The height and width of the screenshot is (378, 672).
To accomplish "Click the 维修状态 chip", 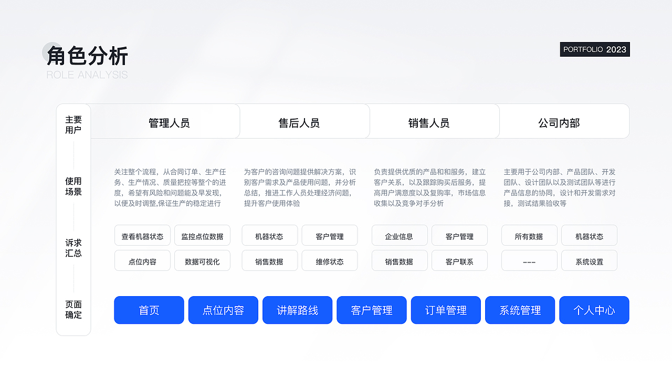I will [x=330, y=261].
